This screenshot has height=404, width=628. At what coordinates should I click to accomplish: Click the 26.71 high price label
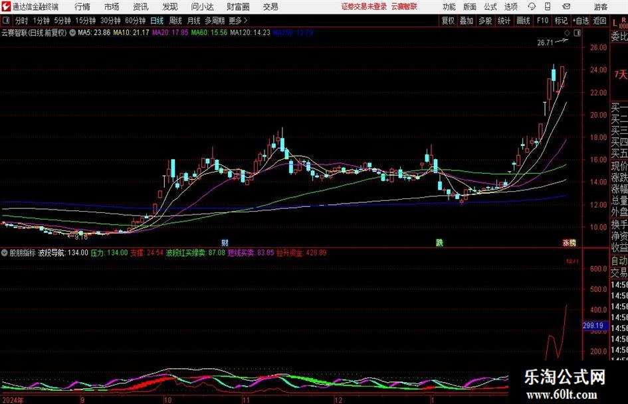[x=545, y=42]
